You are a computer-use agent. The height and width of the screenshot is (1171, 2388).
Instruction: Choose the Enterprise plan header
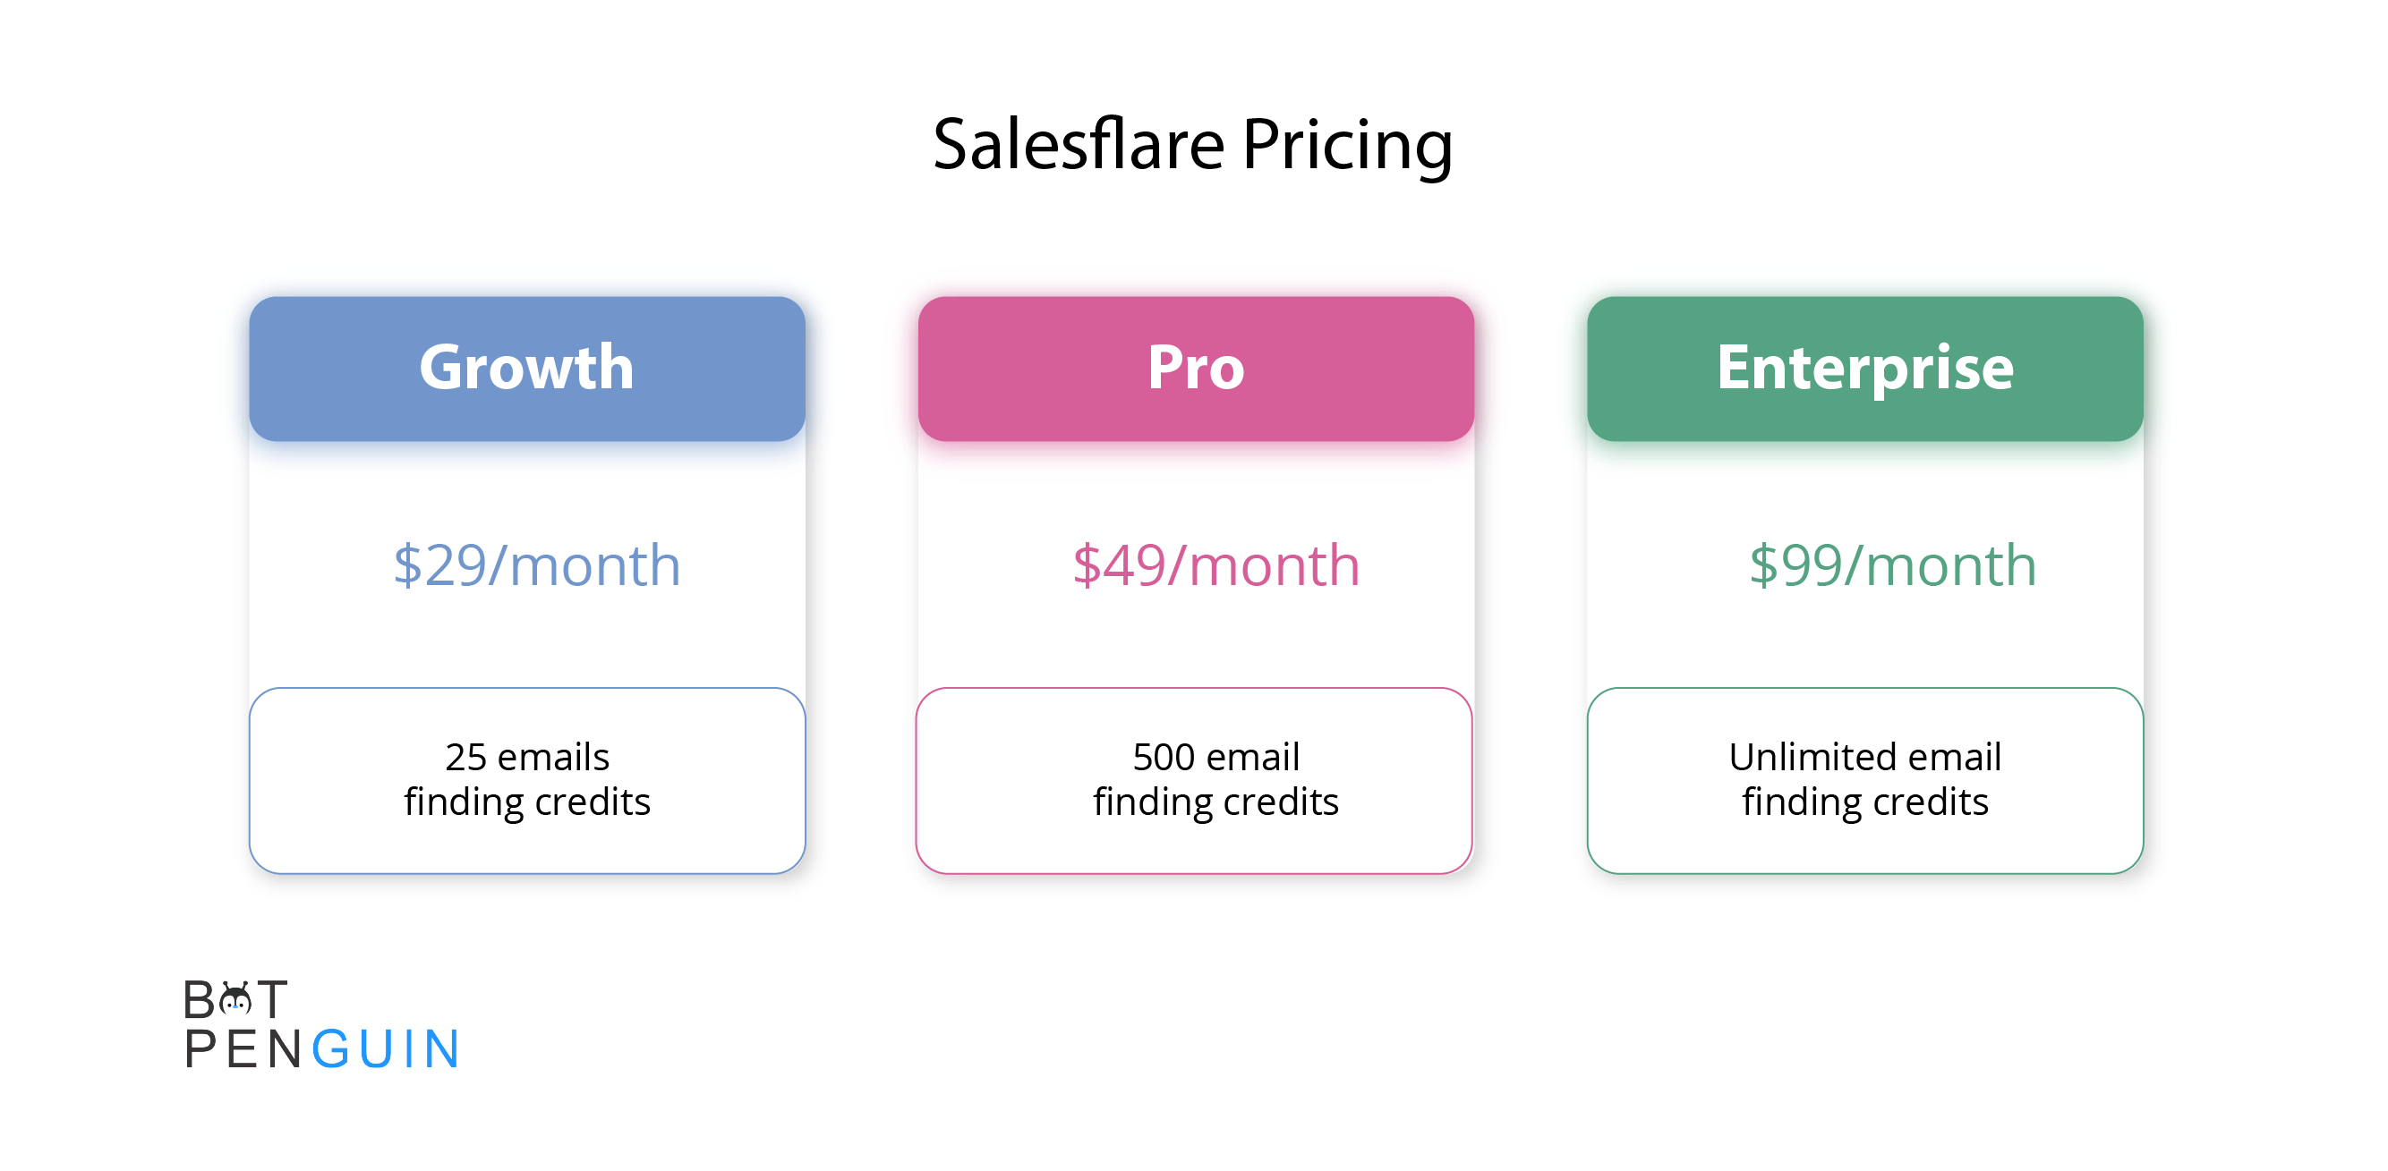1865,369
